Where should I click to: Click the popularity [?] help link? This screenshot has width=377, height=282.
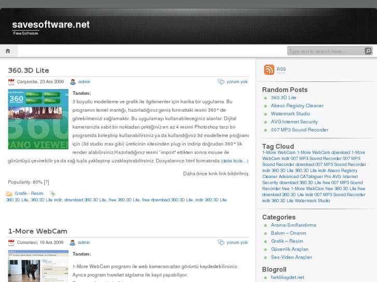(x=47, y=182)
